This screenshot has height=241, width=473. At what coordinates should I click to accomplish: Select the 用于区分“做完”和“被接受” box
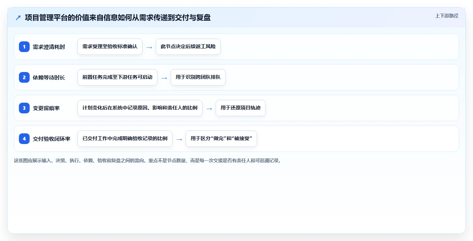tap(221, 139)
